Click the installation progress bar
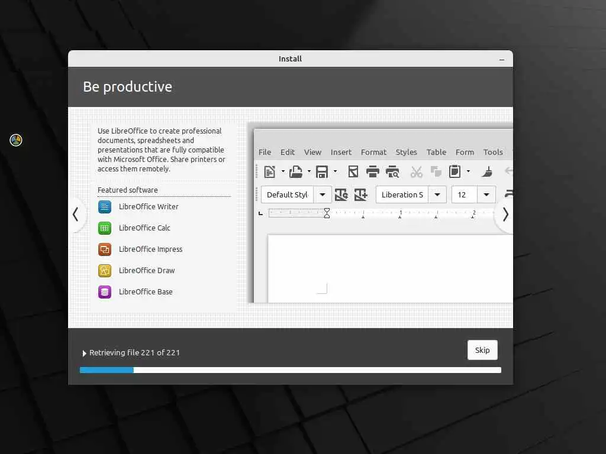606x454 pixels. click(x=290, y=370)
